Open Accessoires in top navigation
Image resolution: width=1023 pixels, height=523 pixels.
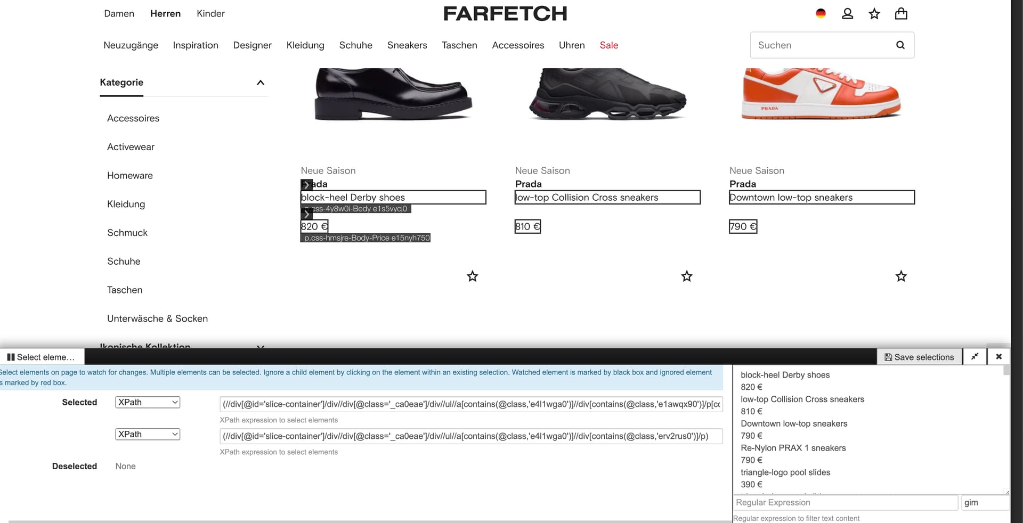click(x=518, y=45)
